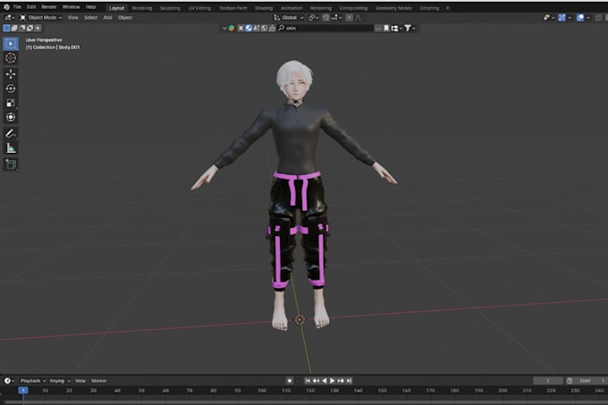This screenshot has height=405, width=608.
Task: Click the Blender logo icon
Action: [x=6, y=7]
